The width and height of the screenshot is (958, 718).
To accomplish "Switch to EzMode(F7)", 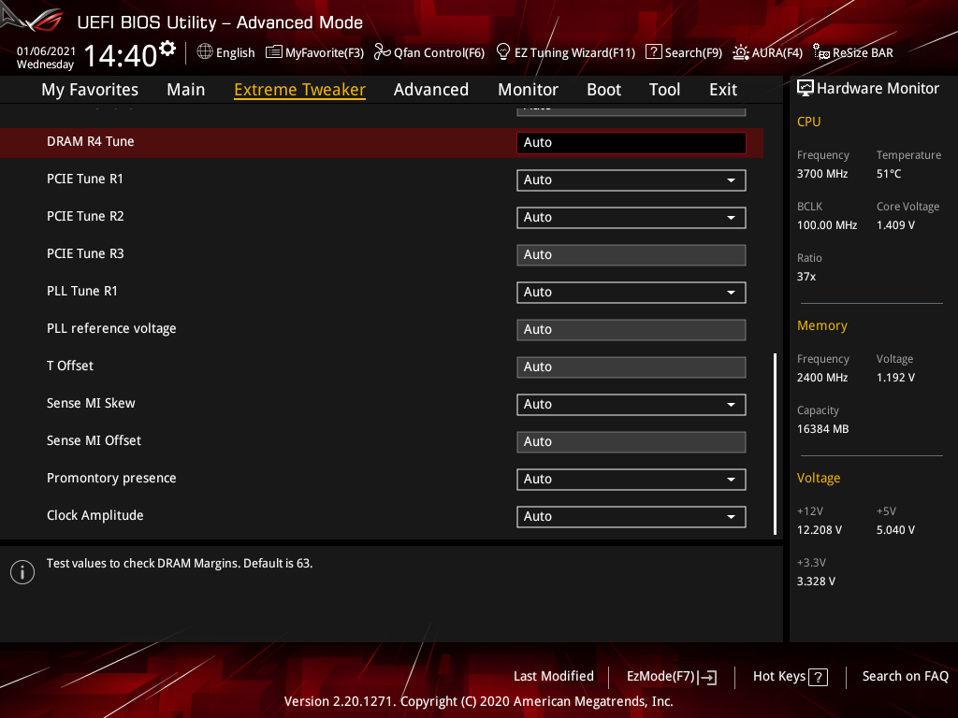I will click(x=672, y=677).
